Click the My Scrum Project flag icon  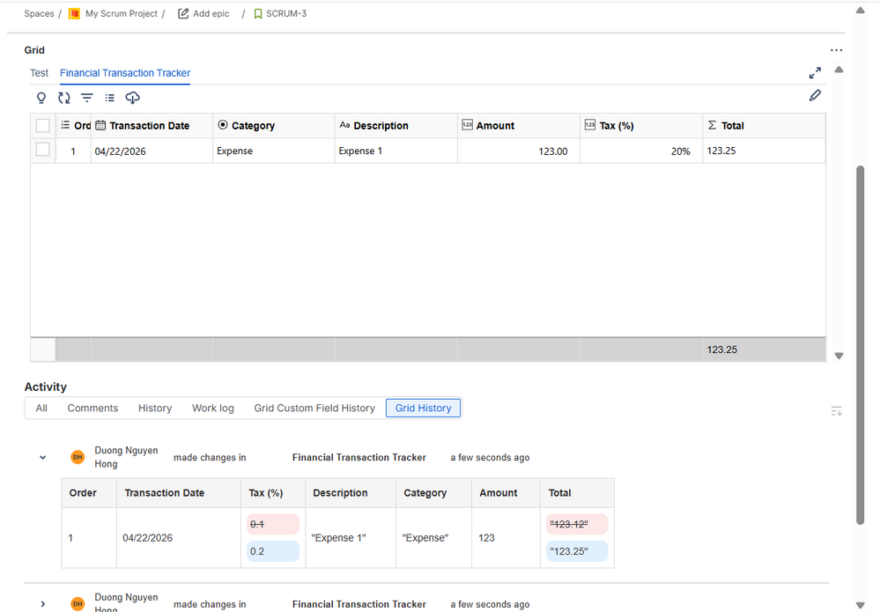74,13
